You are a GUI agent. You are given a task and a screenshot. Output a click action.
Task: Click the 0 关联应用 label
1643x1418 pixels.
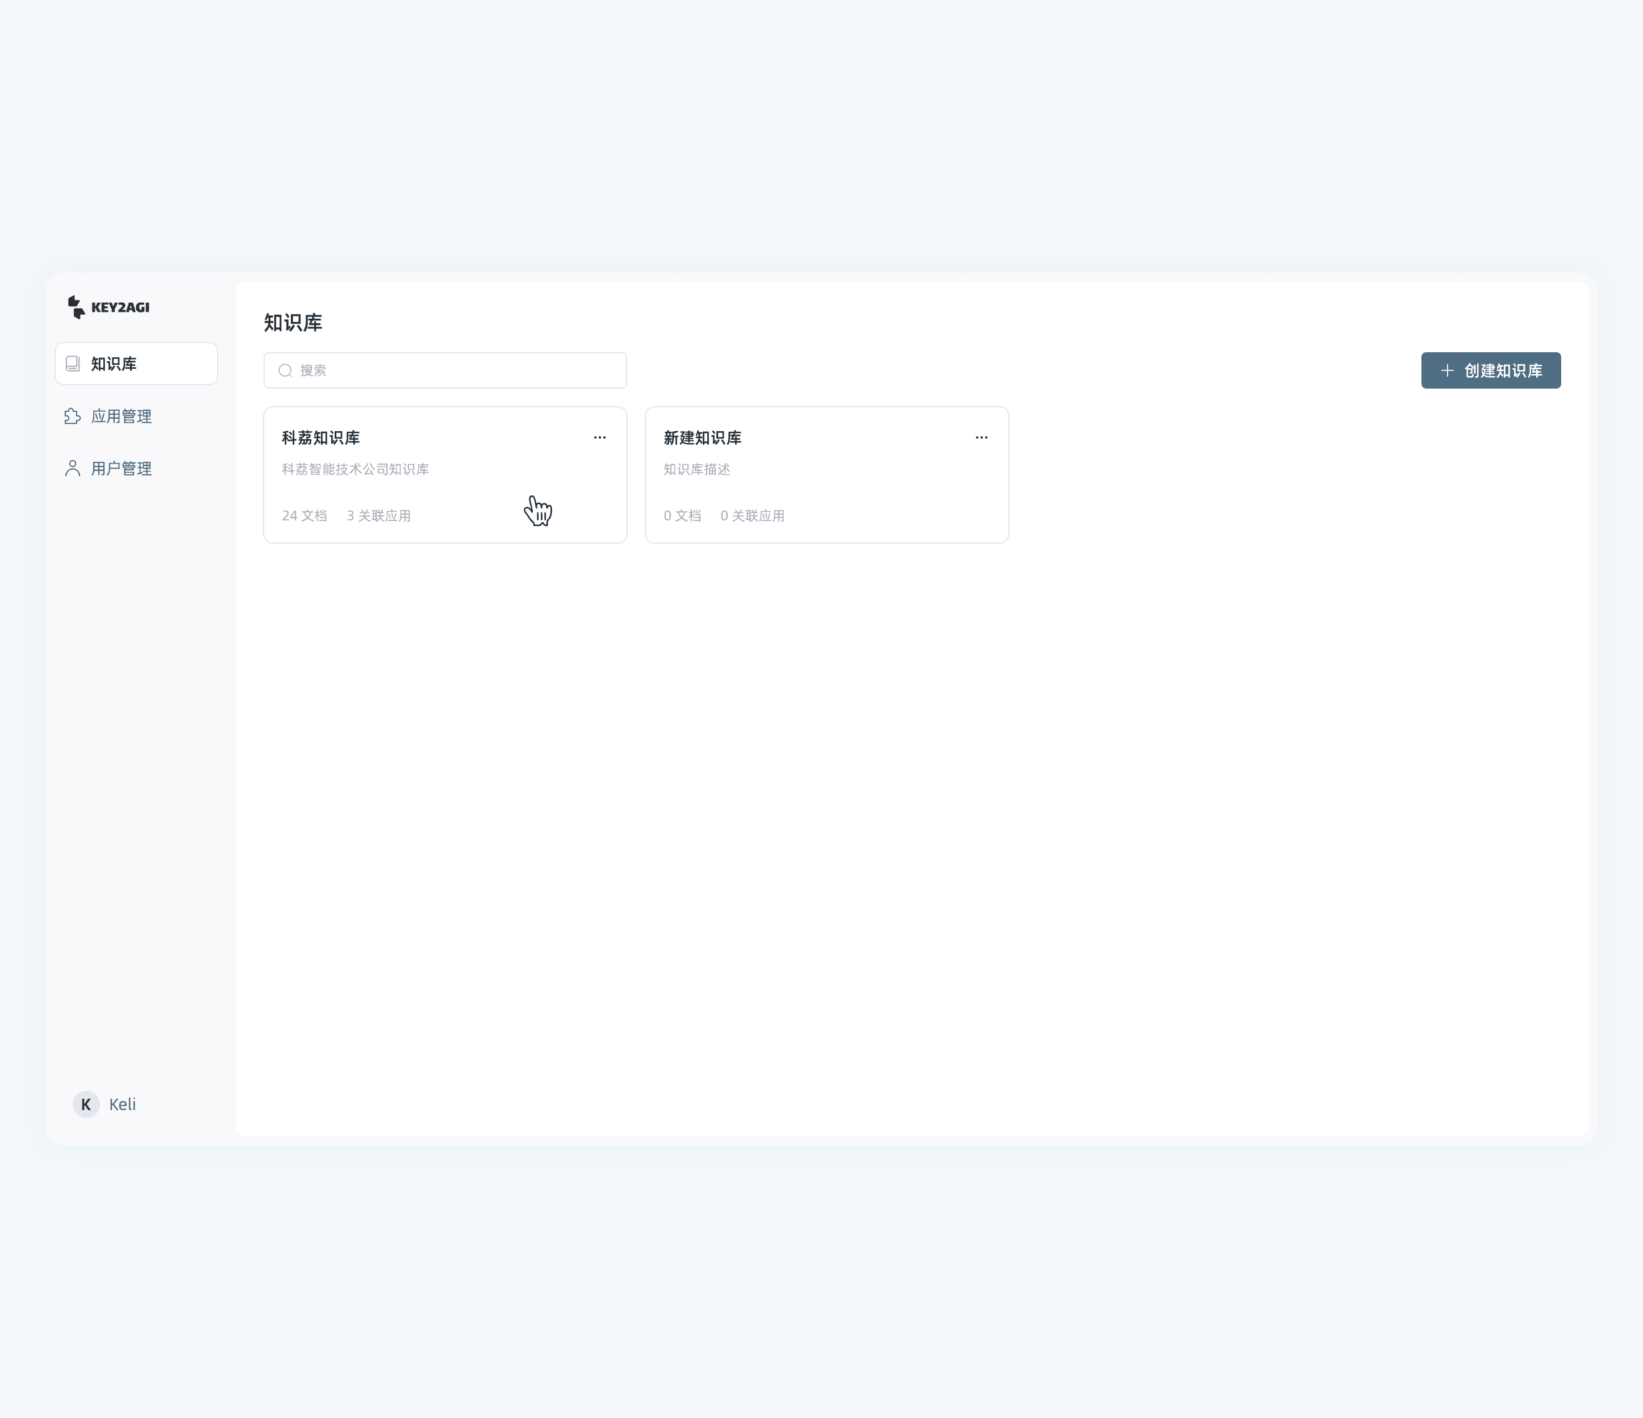pos(752,515)
